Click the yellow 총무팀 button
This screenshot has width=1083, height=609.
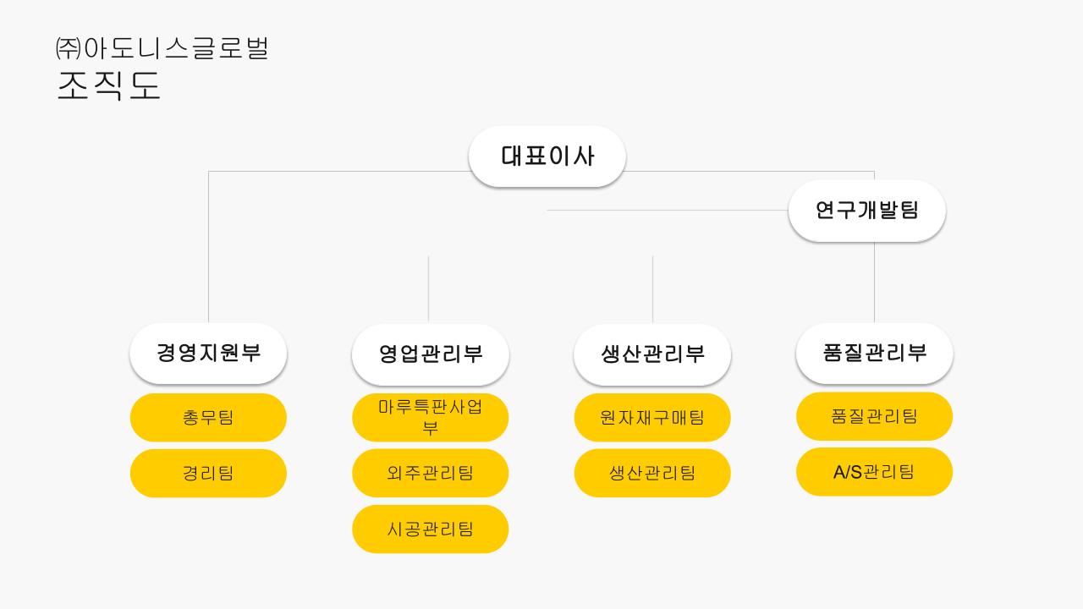click(x=208, y=418)
